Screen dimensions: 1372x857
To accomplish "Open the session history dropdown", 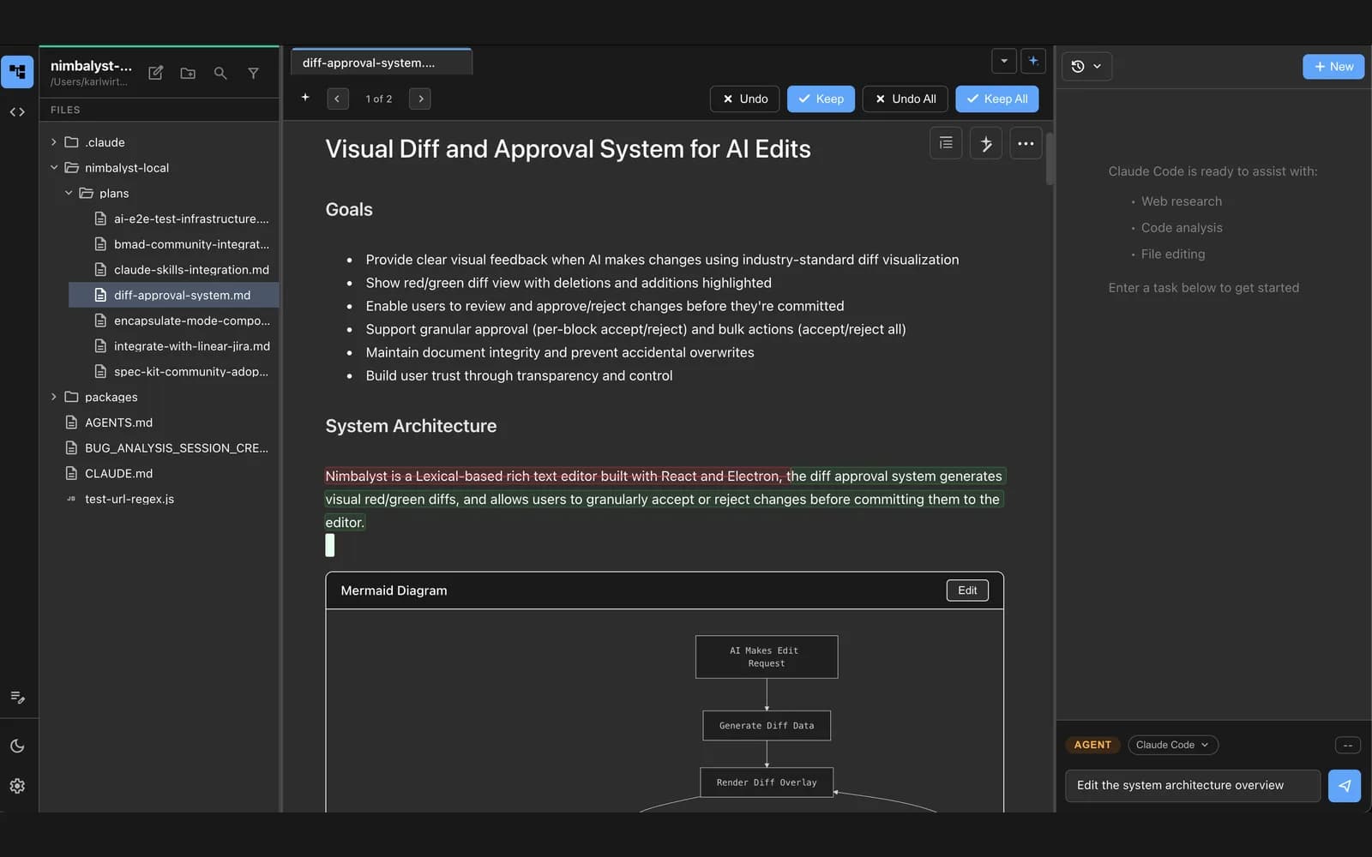I will click(x=1086, y=66).
